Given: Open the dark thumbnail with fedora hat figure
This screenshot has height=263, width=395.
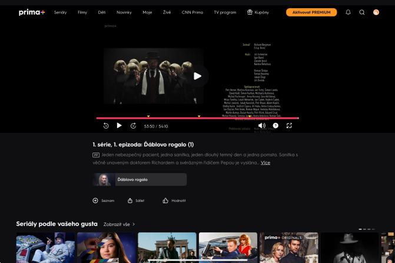Looking at the screenshot, I should tap(350, 247).
